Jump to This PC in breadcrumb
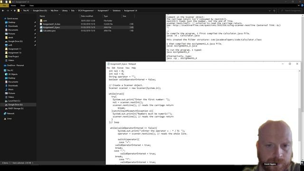 pos(26,10)
